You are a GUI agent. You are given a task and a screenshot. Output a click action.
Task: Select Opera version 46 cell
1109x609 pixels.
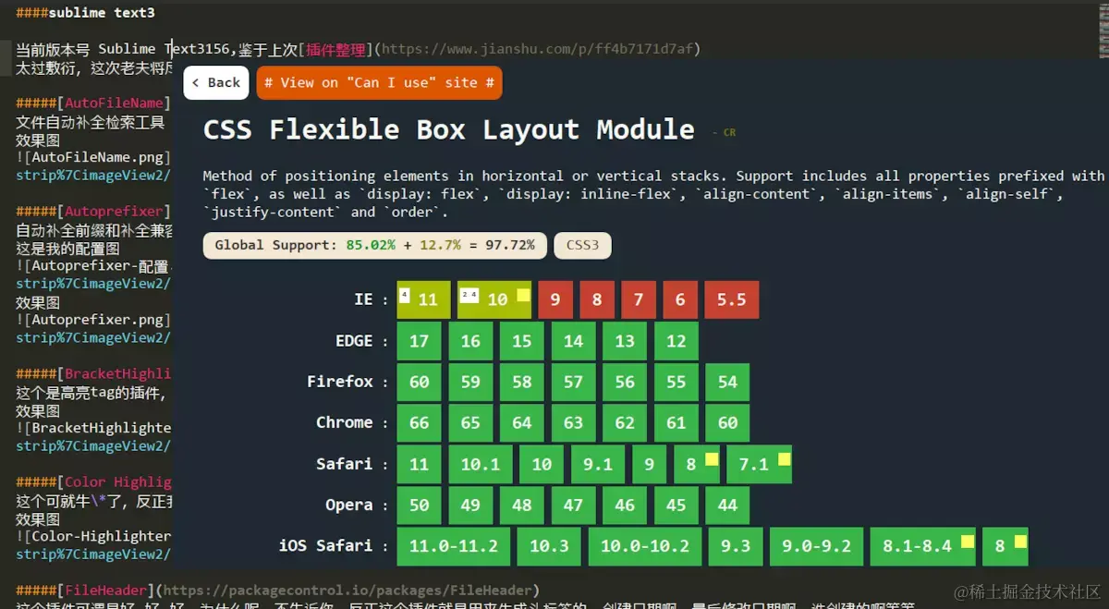625,505
